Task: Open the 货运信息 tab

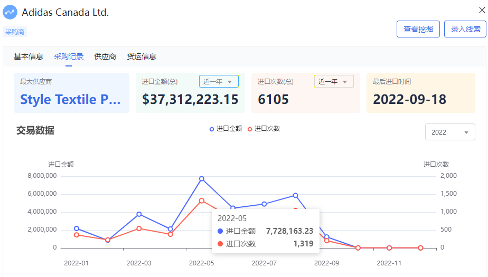Action: coord(142,56)
